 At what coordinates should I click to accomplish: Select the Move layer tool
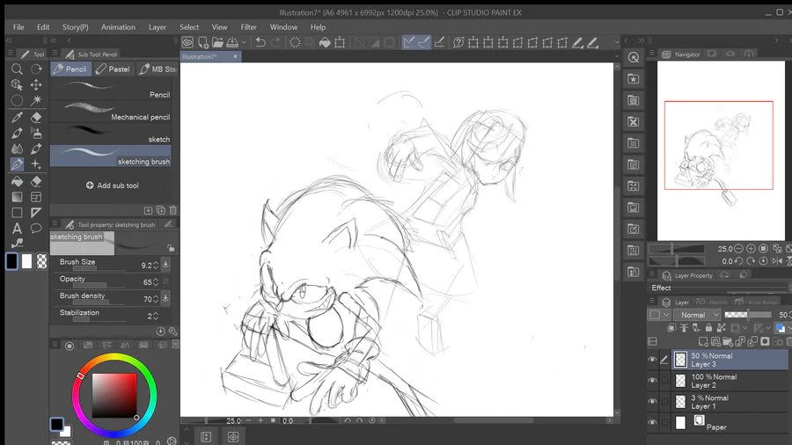(36, 84)
